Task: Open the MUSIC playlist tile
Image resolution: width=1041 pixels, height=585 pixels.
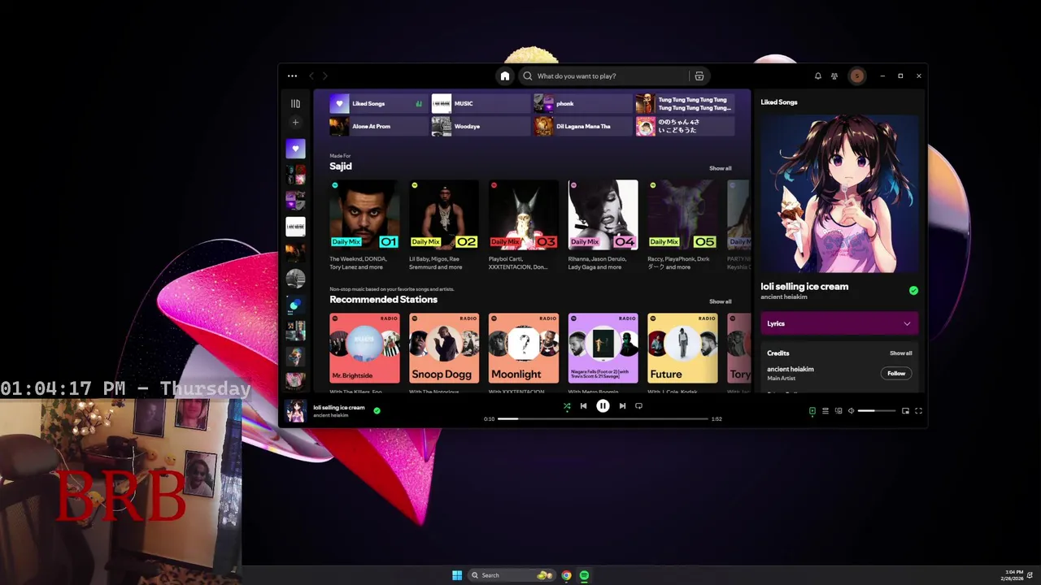Action: point(480,104)
